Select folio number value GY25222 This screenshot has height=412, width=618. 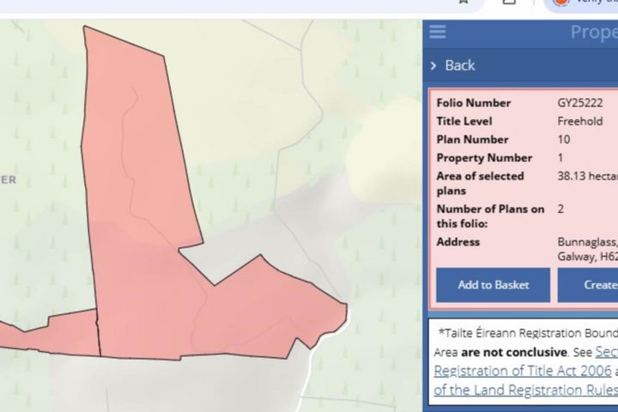579,103
